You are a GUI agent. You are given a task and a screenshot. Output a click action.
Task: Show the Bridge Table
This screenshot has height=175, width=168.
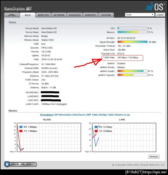pos(107,115)
